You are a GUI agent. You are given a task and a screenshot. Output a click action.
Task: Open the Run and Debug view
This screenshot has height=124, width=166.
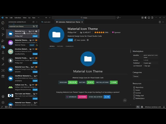[3, 41]
